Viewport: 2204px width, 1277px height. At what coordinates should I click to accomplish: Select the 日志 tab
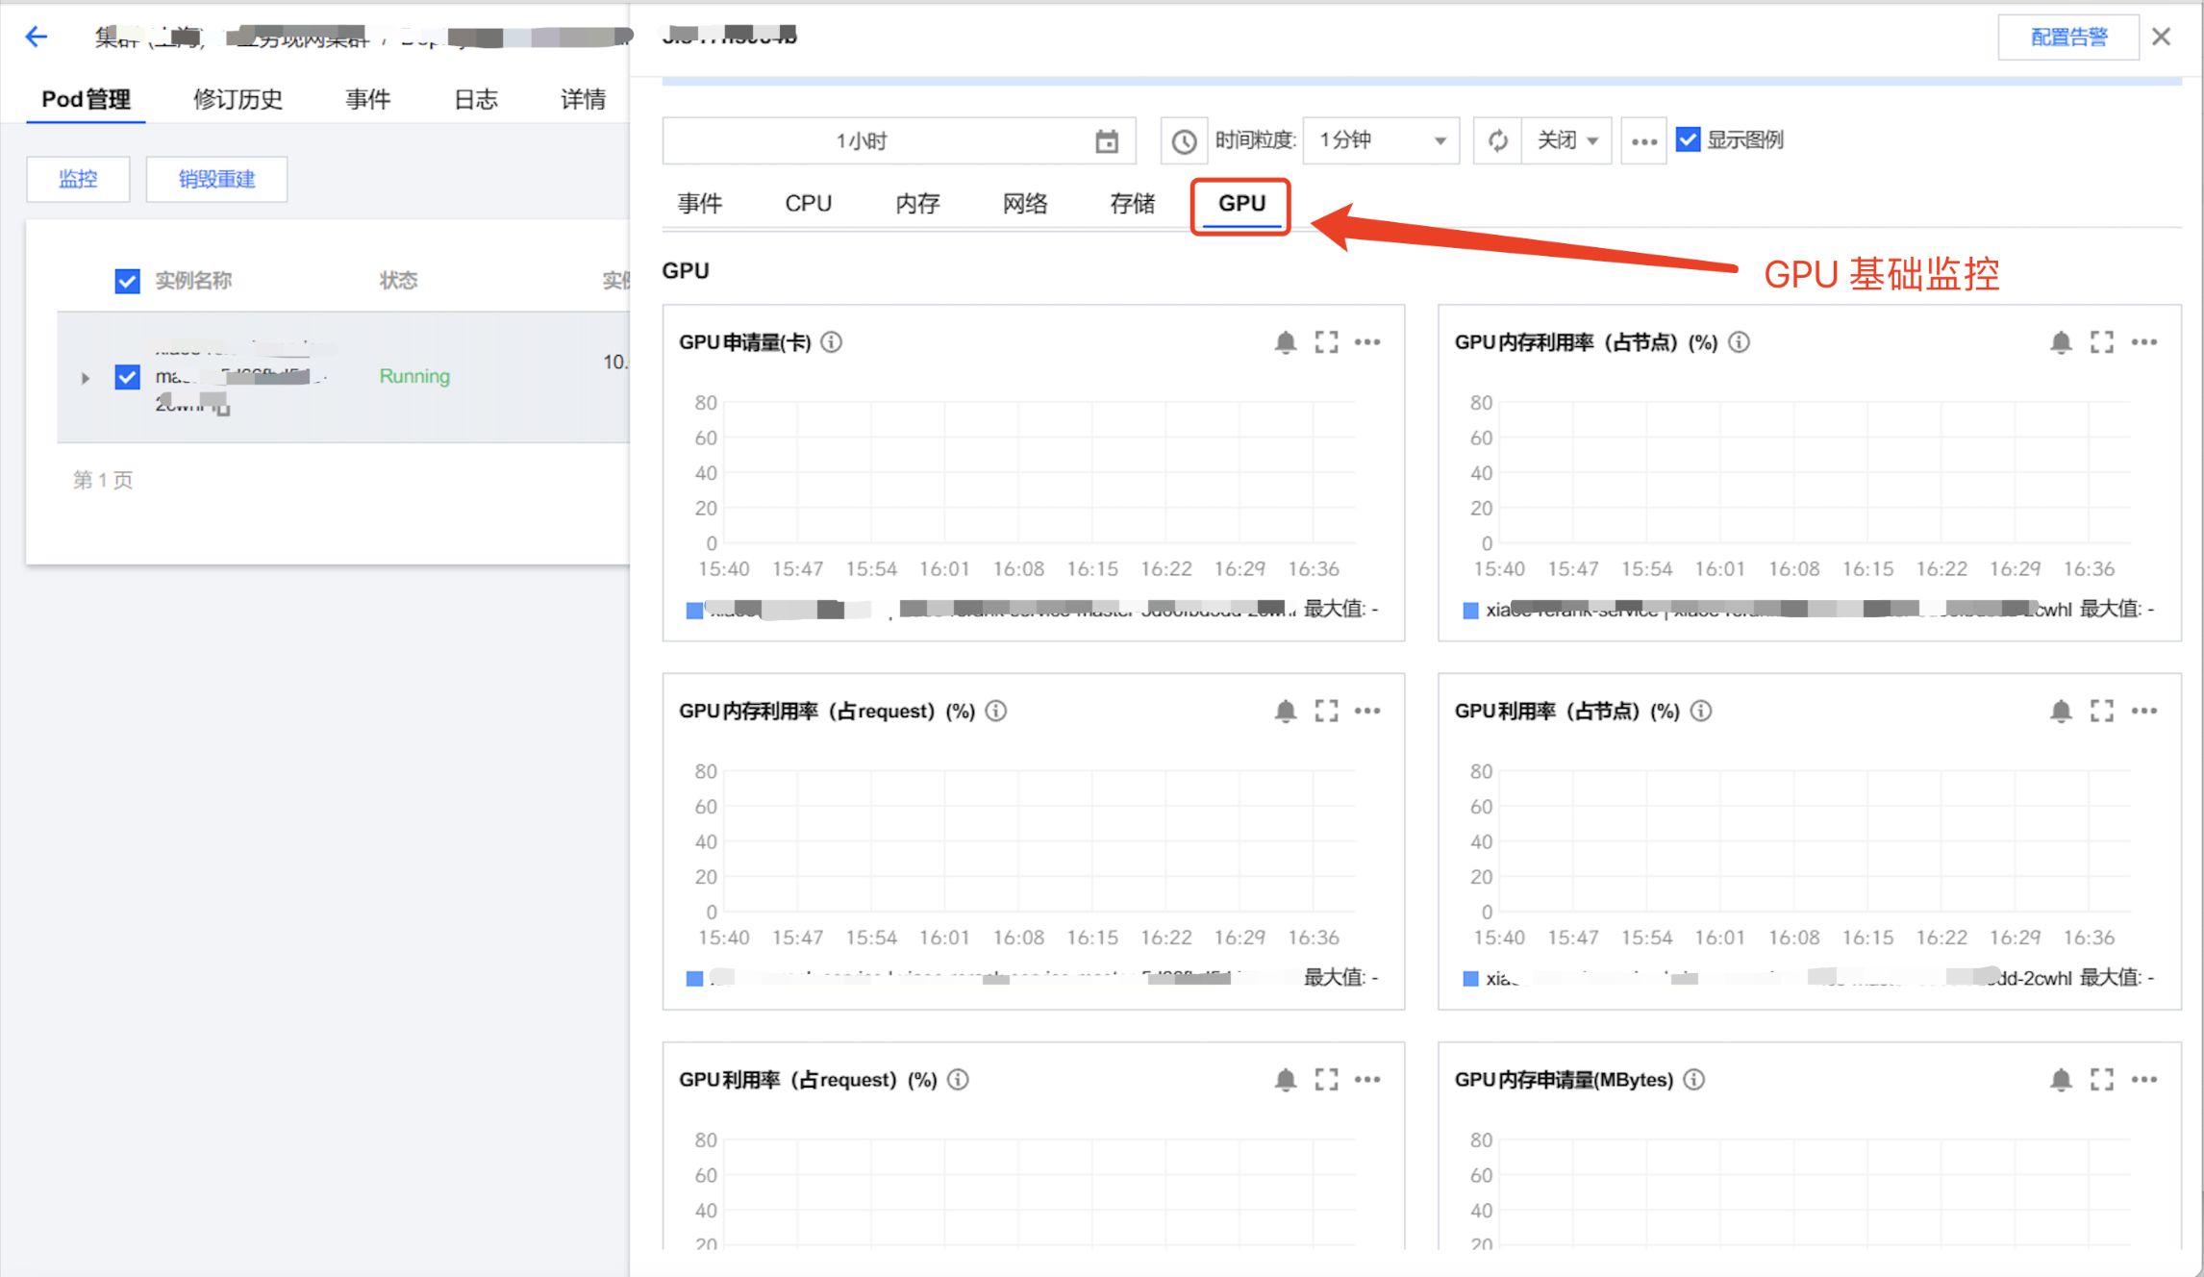(476, 99)
